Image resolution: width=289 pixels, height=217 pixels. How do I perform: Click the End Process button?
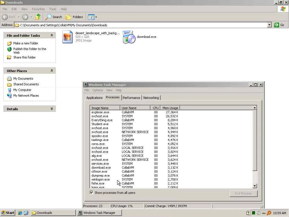point(243,194)
